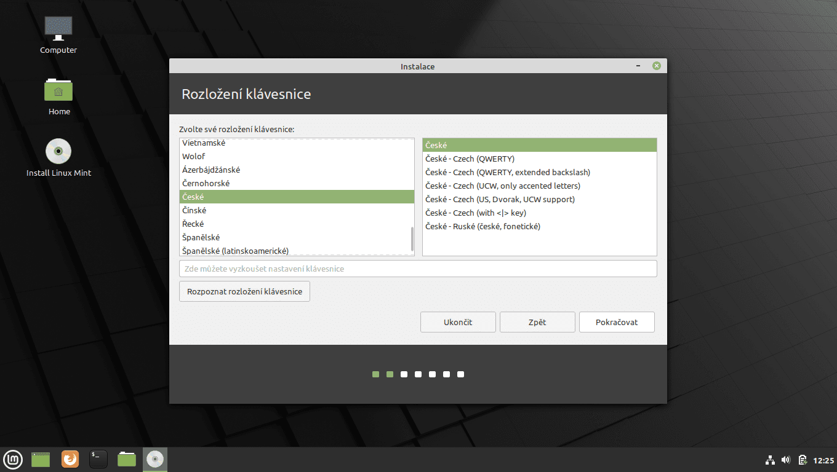Open the Linux Mint menu
Viewport: 837px width, 472px height.
(13, 459)
